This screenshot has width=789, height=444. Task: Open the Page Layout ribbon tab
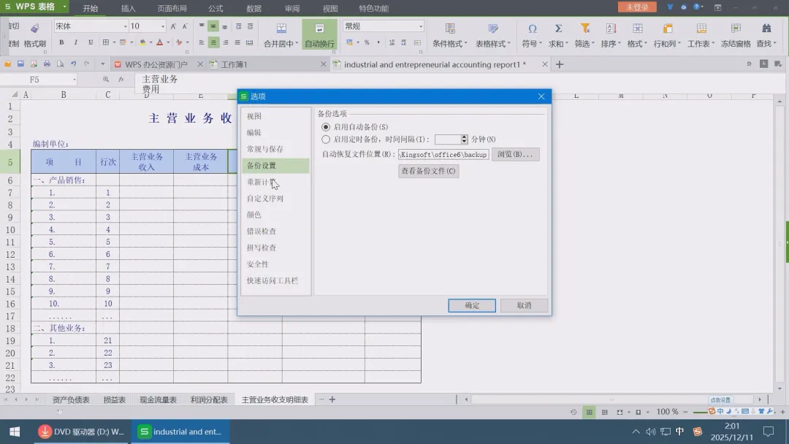click(172, 8)
